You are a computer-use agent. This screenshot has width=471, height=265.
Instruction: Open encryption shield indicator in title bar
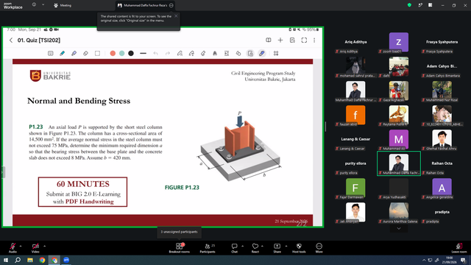(x=409, y=5)
